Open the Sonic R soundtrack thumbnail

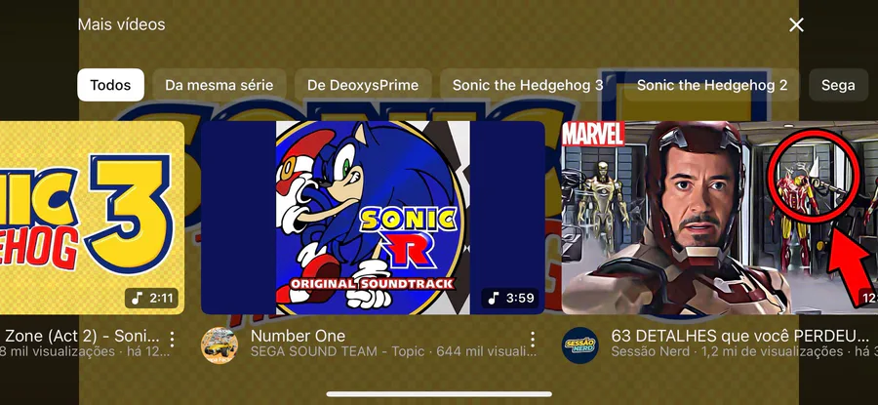coord(373,218)
